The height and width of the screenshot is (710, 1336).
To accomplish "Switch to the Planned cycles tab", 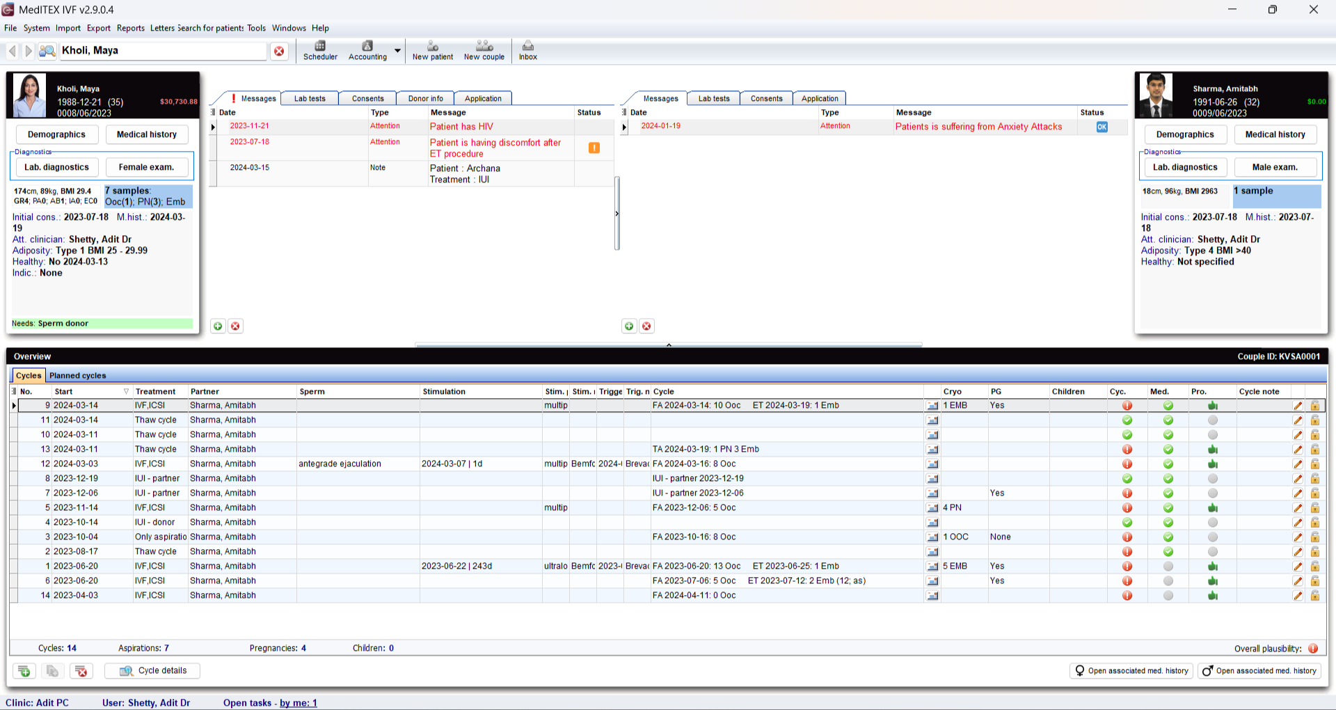I will click(x=78, y=376).
